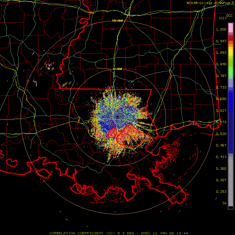
Task: Click the 0.413 legend value
Action: pyautogui.click(x=221, y=157)
